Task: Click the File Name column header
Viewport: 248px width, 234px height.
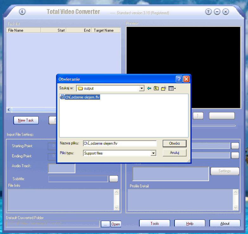Action: point(23,30)
